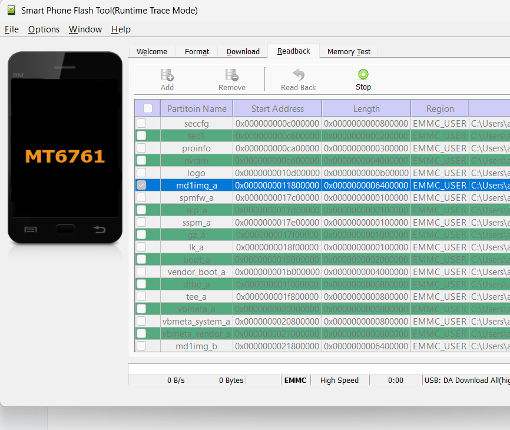Viewport: 510px width, 430px height.
Task: Switch to the Memory Test tab
Action: tap(349, 51)
